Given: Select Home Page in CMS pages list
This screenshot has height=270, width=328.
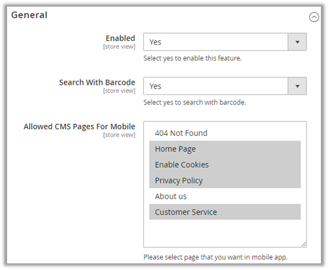Looking at the screenshot, I should point(175,149).
